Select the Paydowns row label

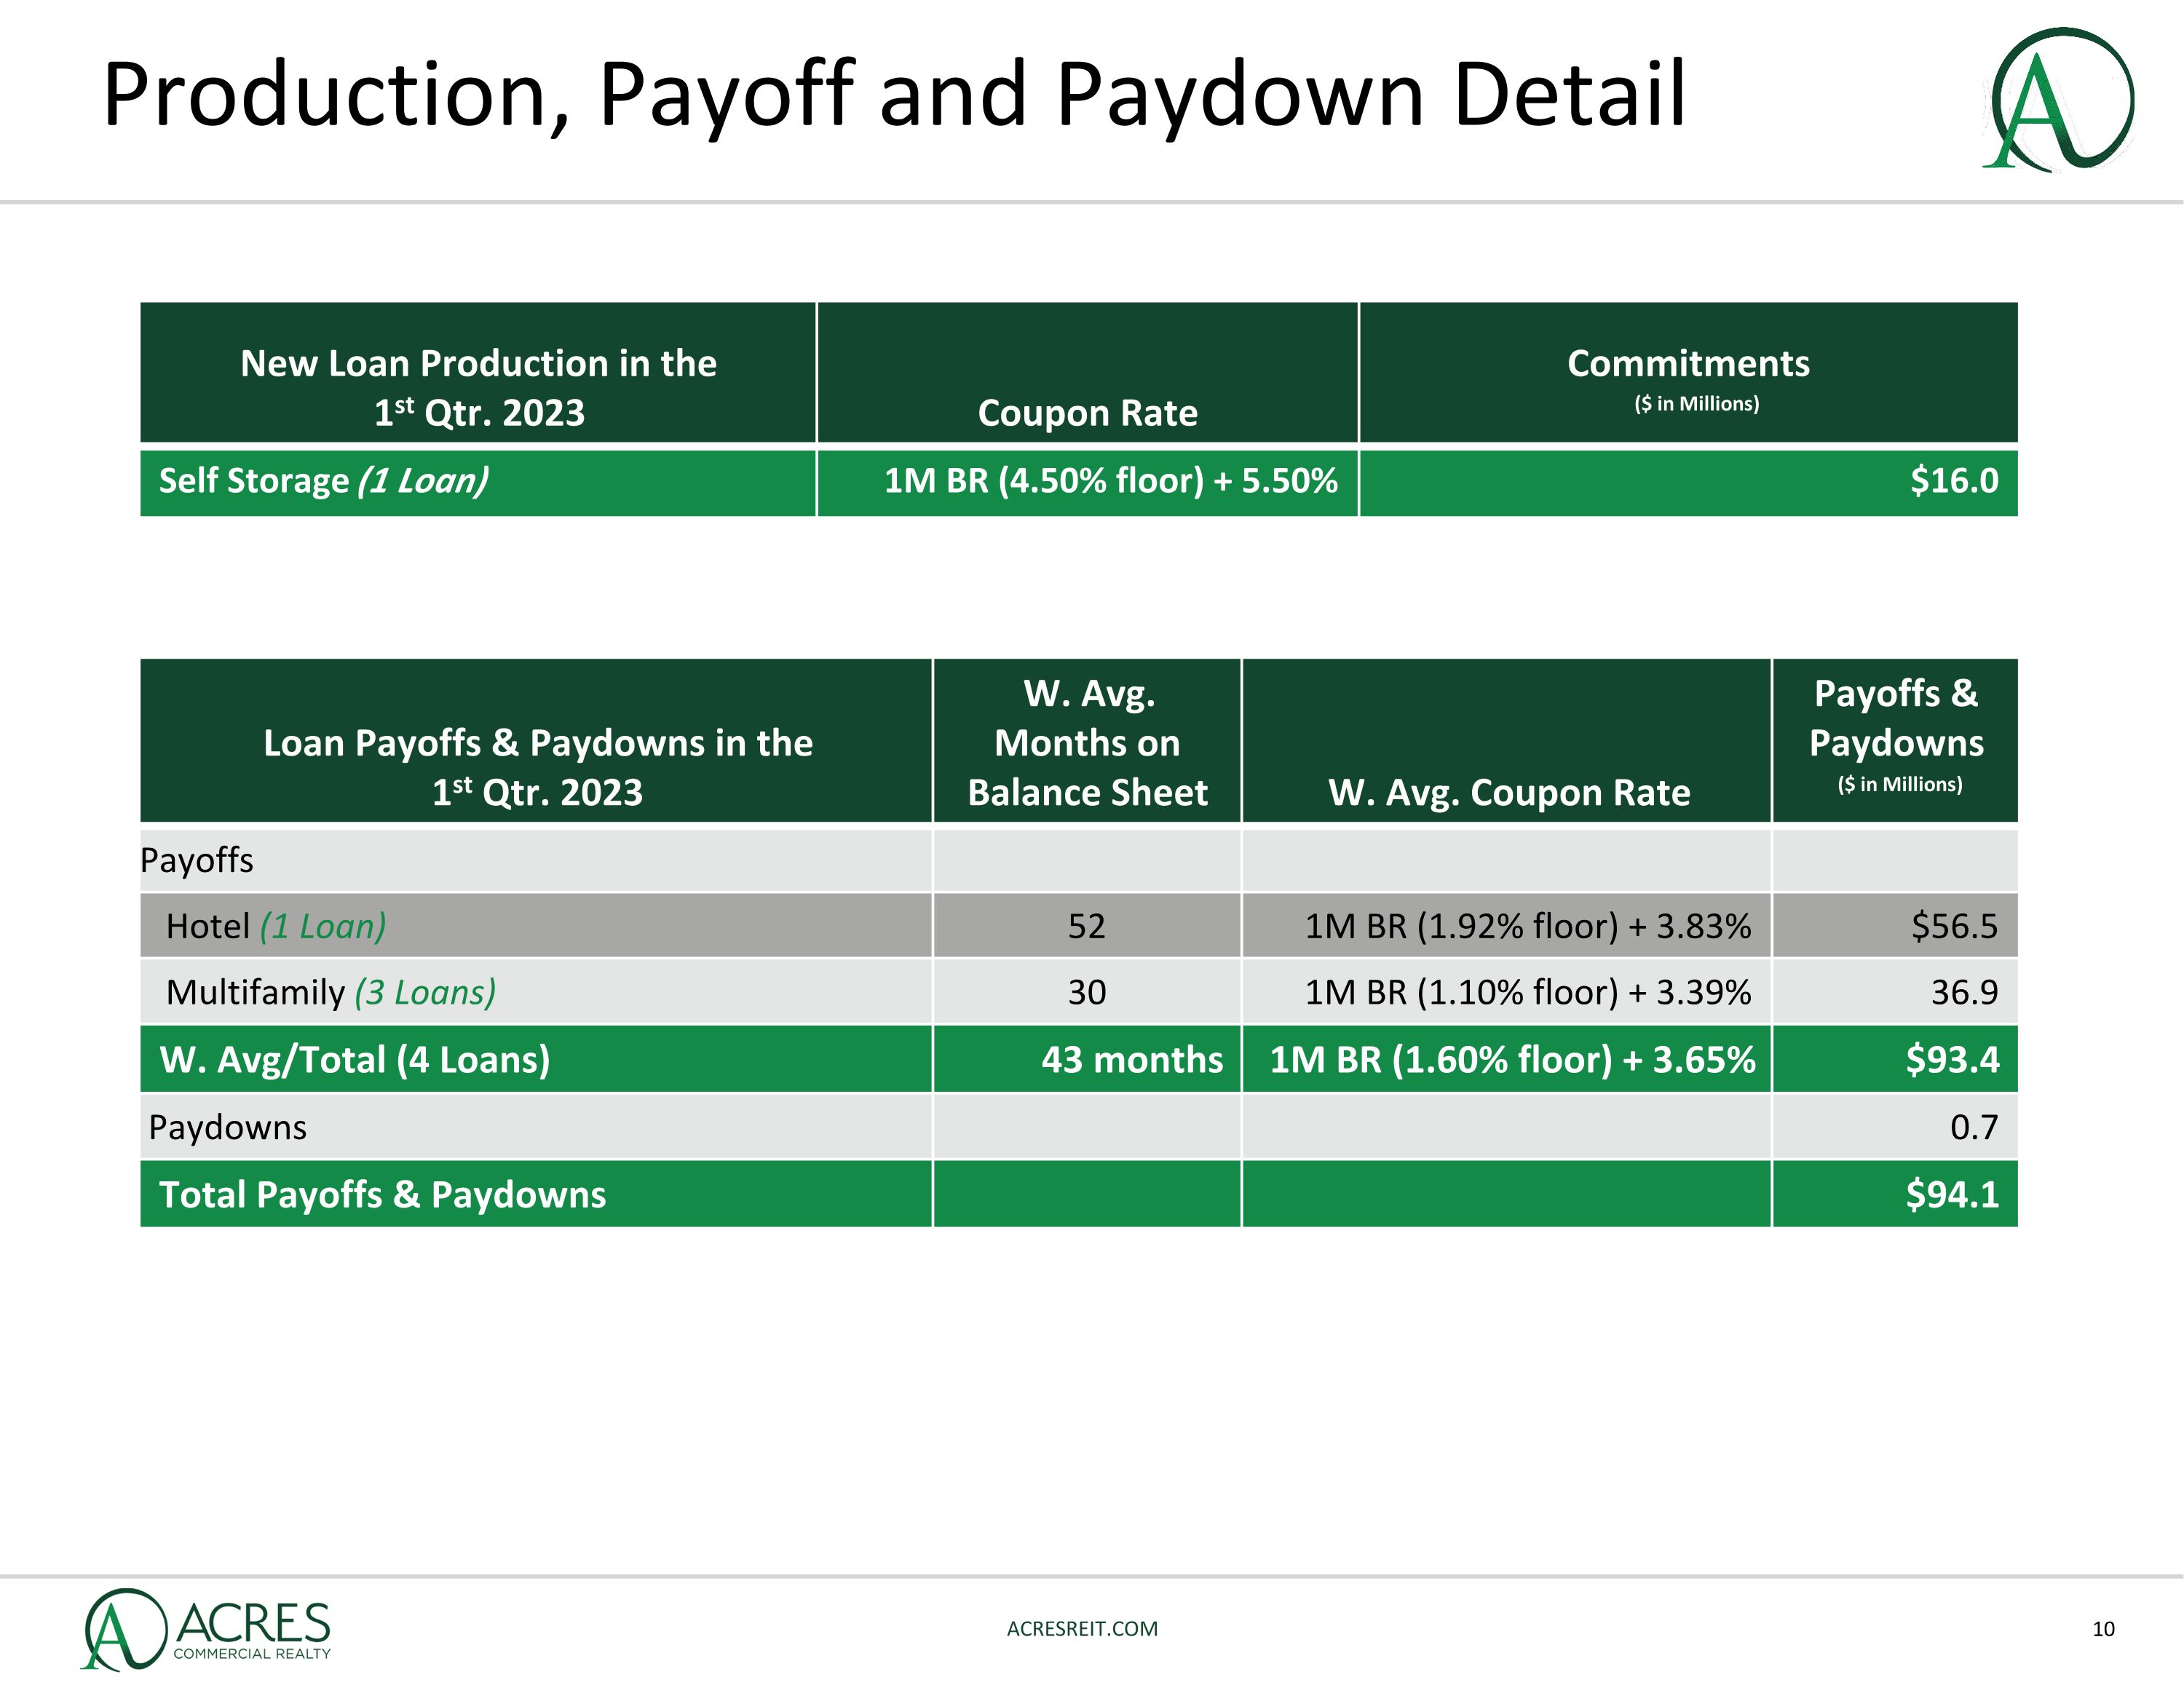228,1127
